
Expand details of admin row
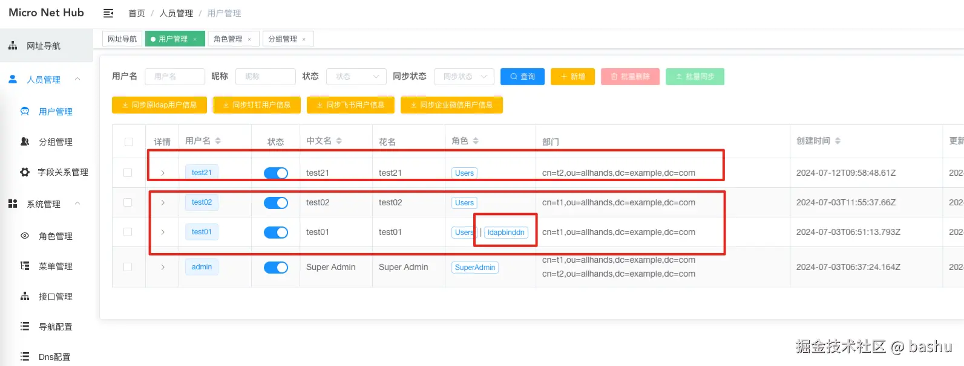click(163, 267)
